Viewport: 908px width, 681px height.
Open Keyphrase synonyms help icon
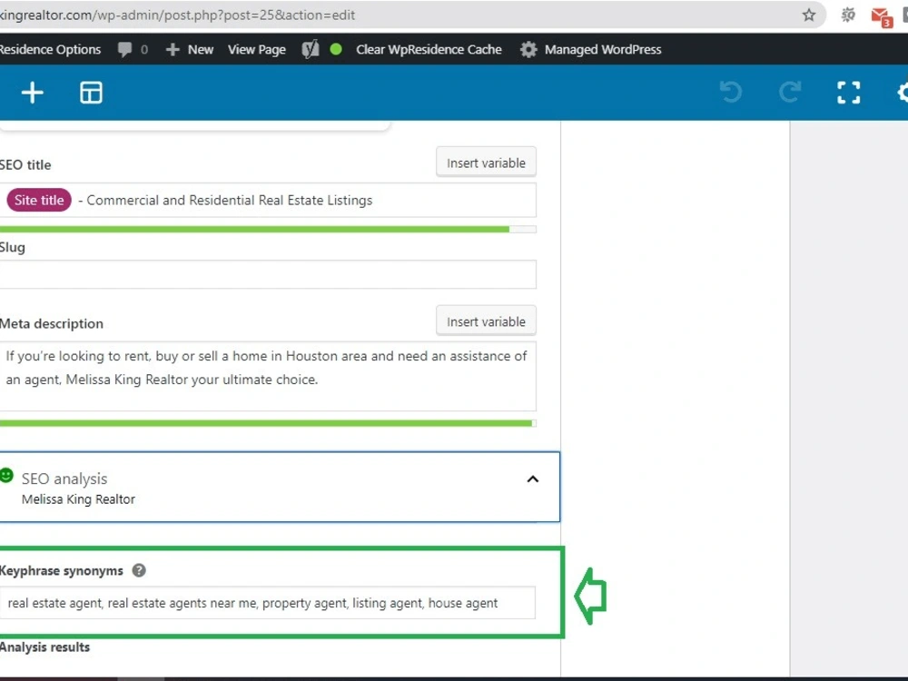pyautogui.click(x=139, y=571)
